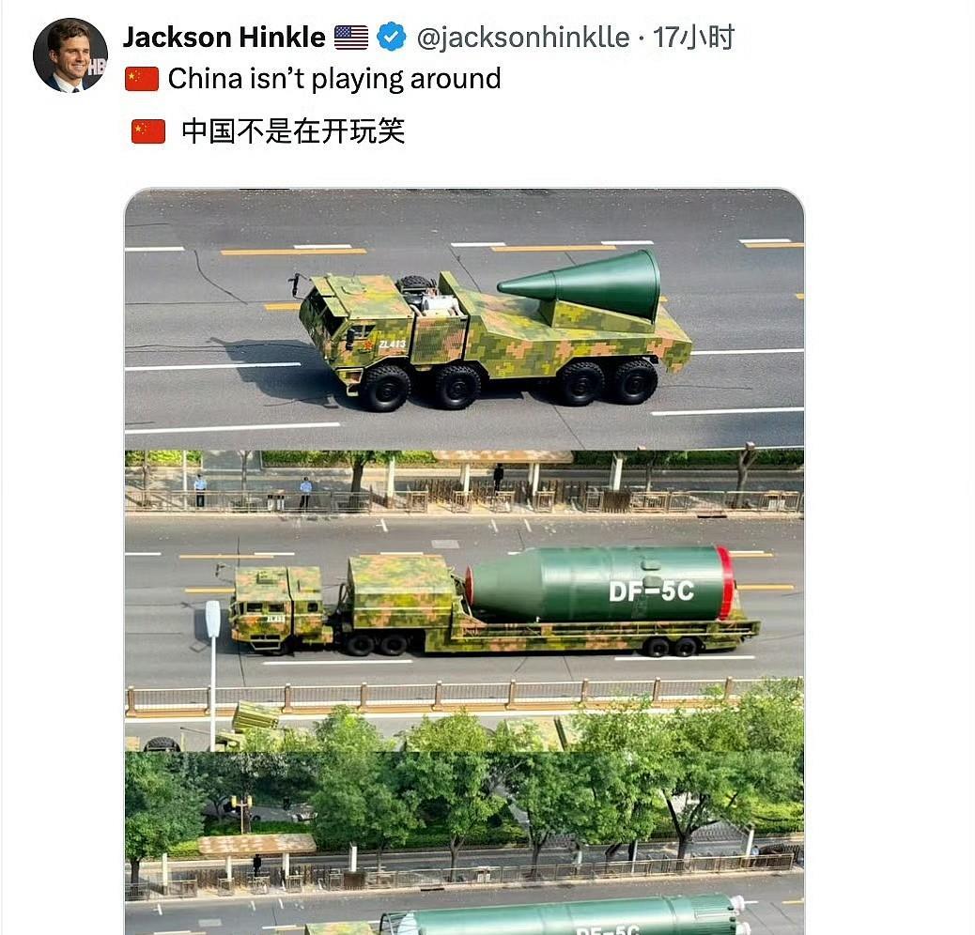
Task: Click the blue verified checkmark badge
Action: (391, 37)
